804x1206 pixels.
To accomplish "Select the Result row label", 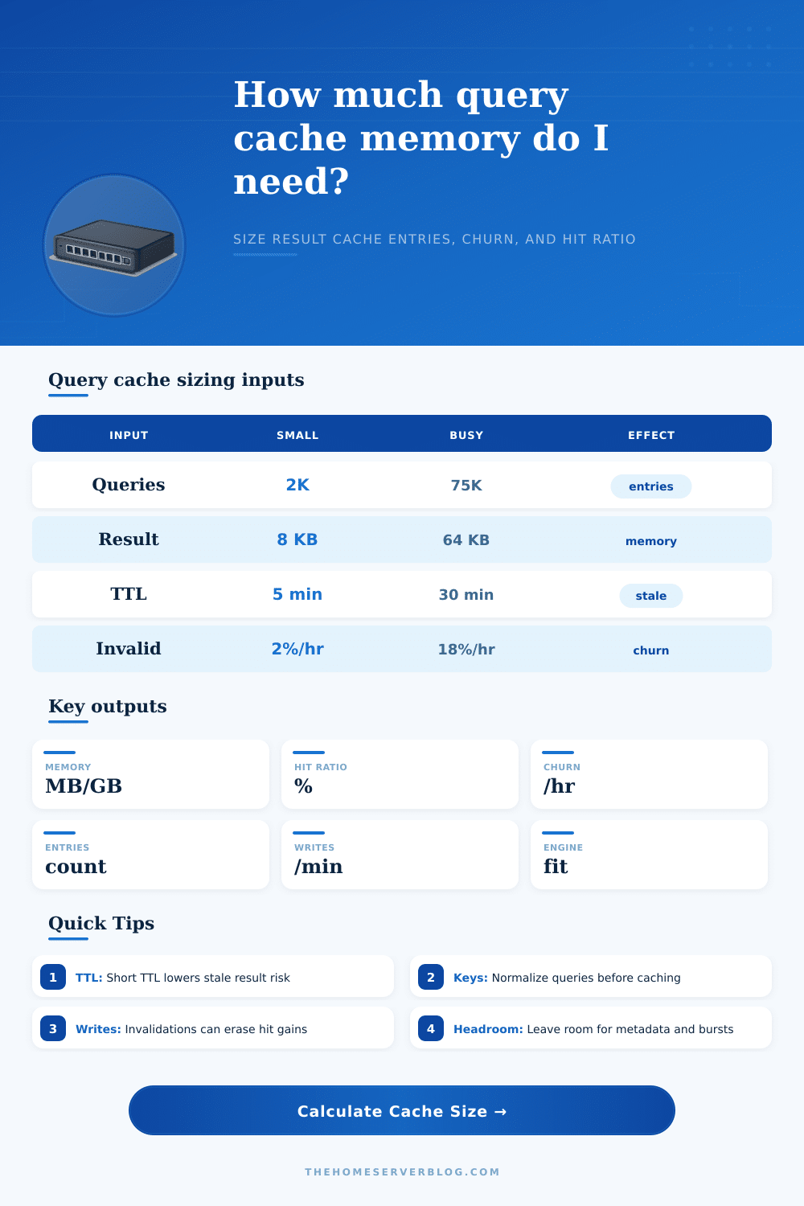I will pyautogui.click(x=129, y=539).
